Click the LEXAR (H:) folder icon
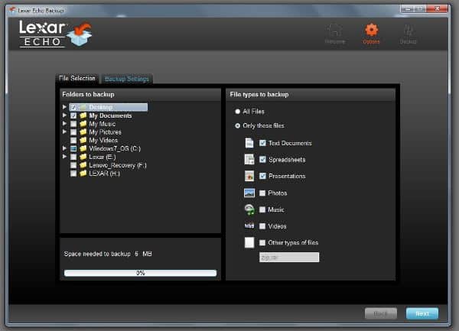This screenshot has height=331, width=459. [x=83, y=173]
